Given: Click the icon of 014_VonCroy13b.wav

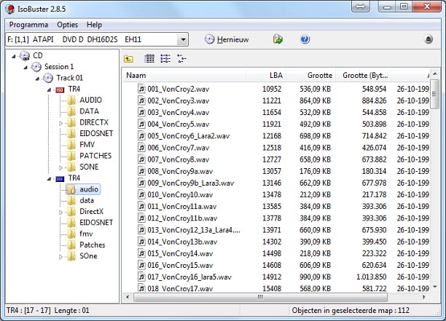Looking at the screenshot, I should click(x=141, y=242).
